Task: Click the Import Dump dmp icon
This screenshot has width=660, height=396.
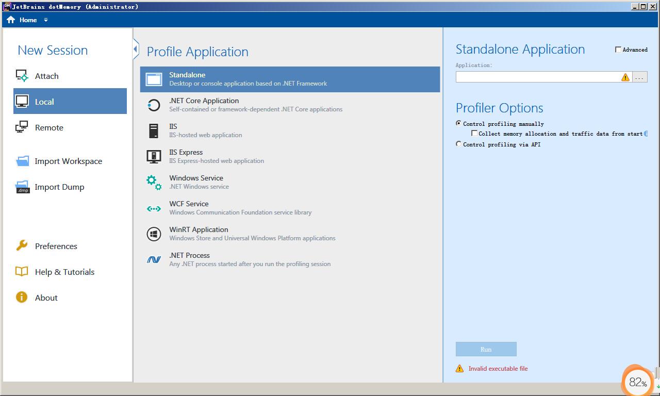Action: coord(23,187)
